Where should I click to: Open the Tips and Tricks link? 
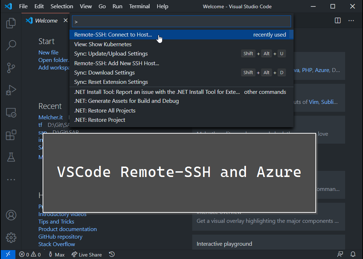click(x=56, y=221)
